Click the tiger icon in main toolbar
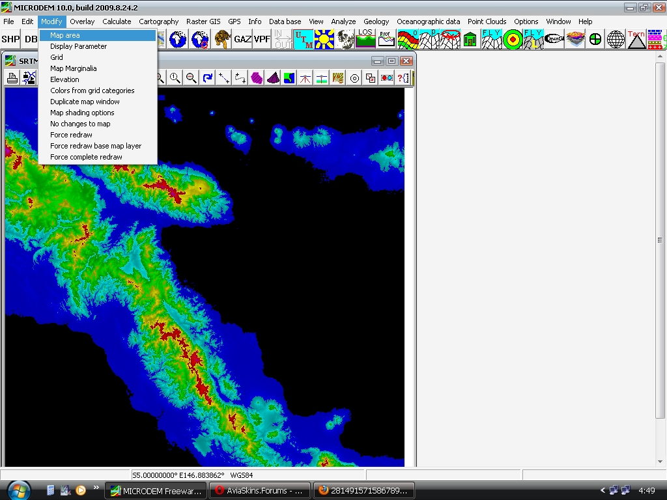Screen dimensions: 667x500 pos(222,39)
